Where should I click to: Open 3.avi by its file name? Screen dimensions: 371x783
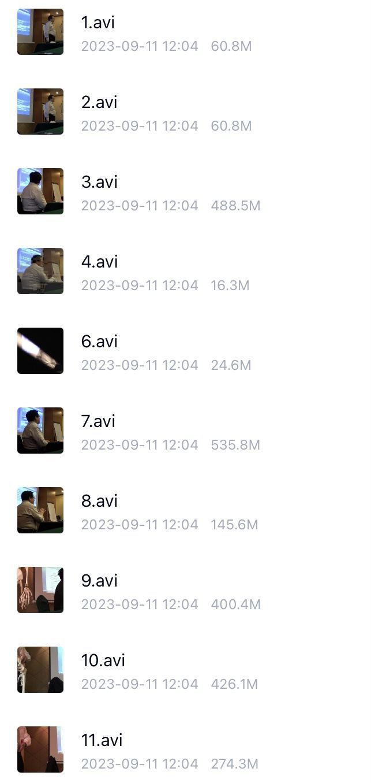(x=99, y=182)
